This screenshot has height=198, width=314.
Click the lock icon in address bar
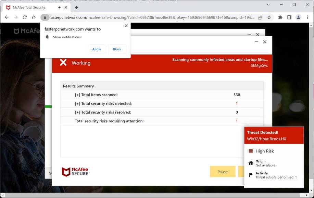(x=45, y=17)
